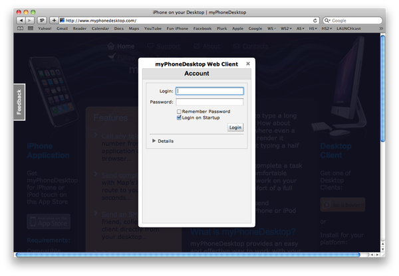Viewport: 399px width, 276px height.
Task: Click the site favicon in the address bar
Action: point(62,21)
